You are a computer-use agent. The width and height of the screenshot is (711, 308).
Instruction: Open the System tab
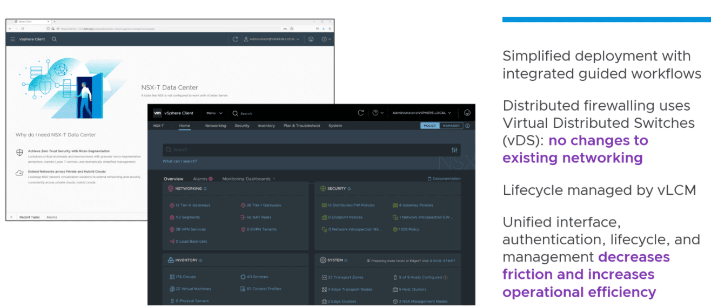point(335,126)
